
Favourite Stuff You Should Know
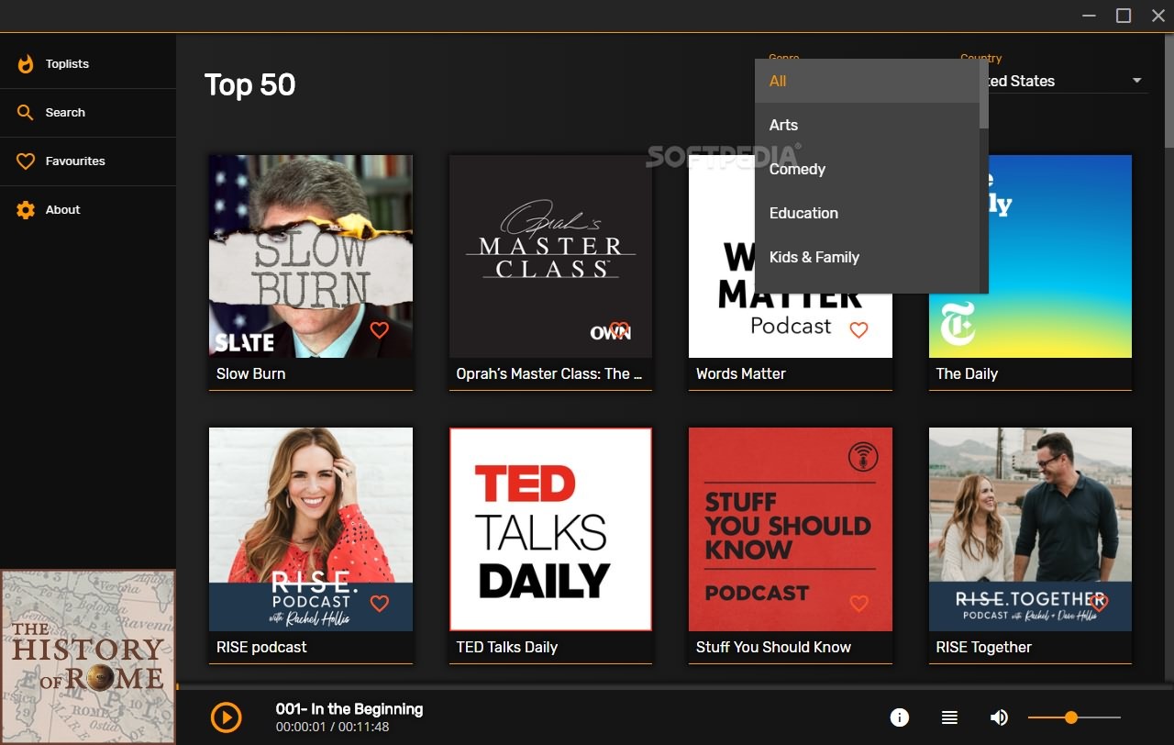(859, 604)
